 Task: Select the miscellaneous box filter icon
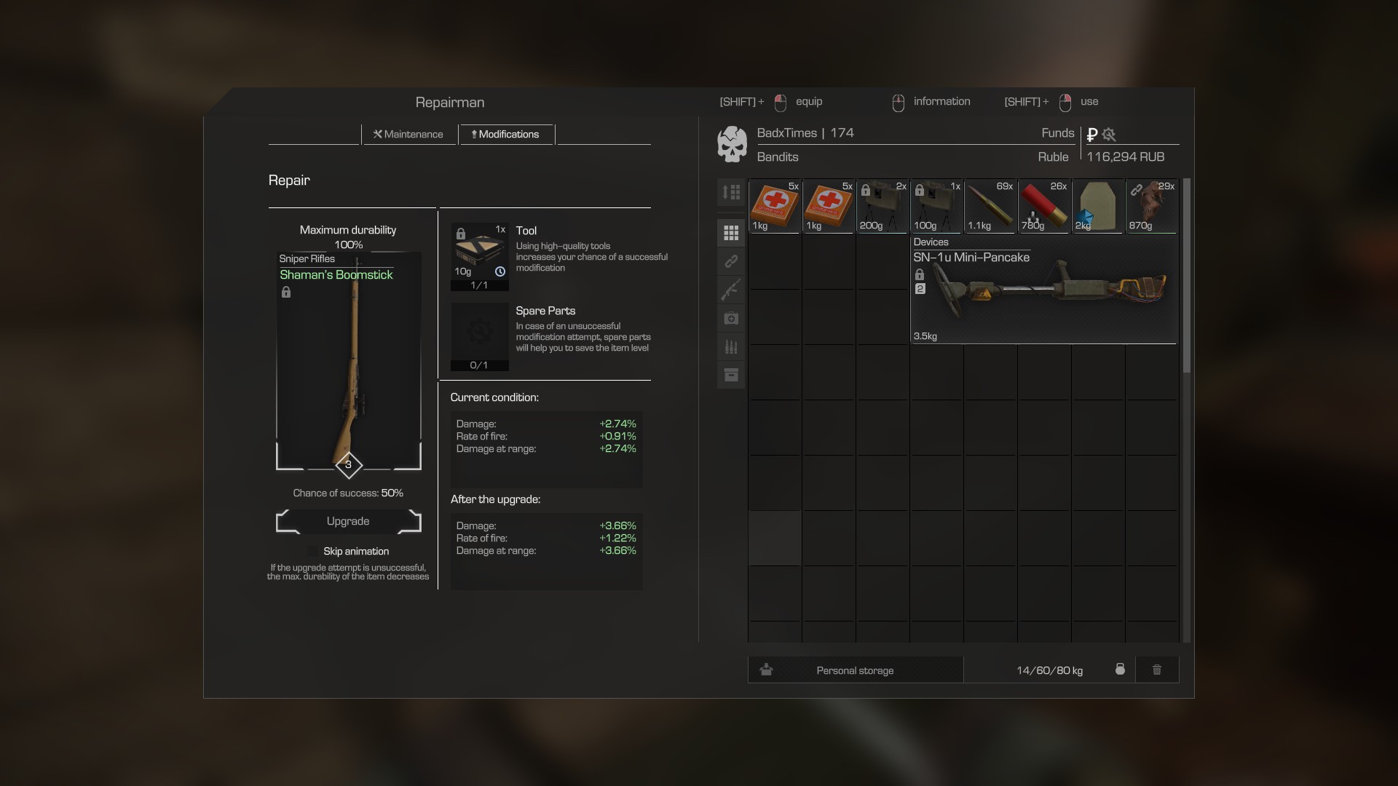pyautogui.click(x=731, y=376)
